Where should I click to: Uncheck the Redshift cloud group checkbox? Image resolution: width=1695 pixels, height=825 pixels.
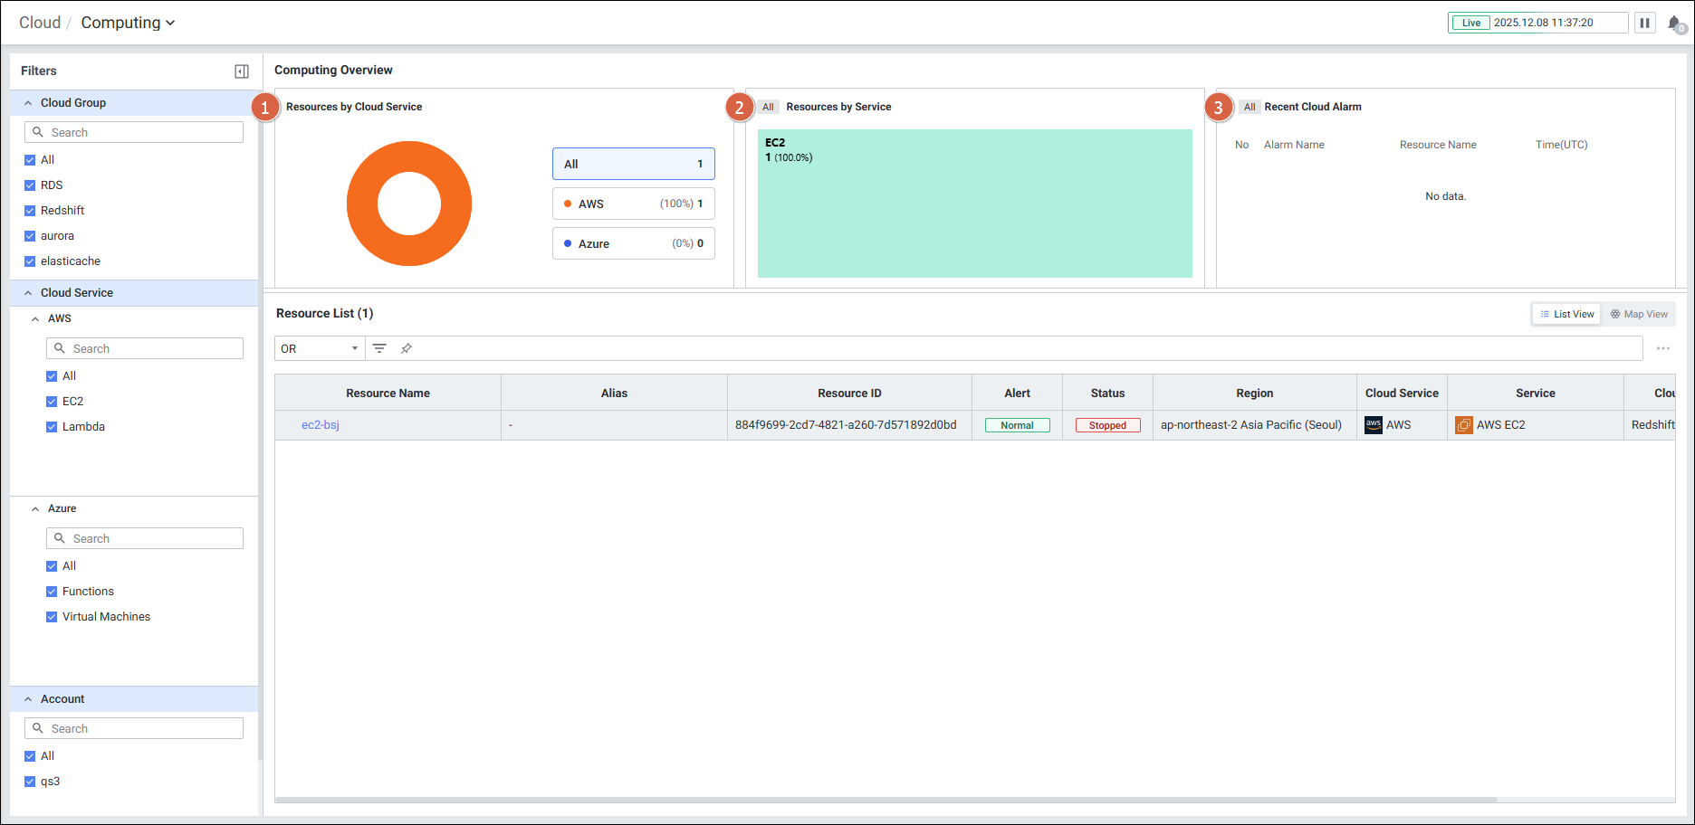[30, 211]
